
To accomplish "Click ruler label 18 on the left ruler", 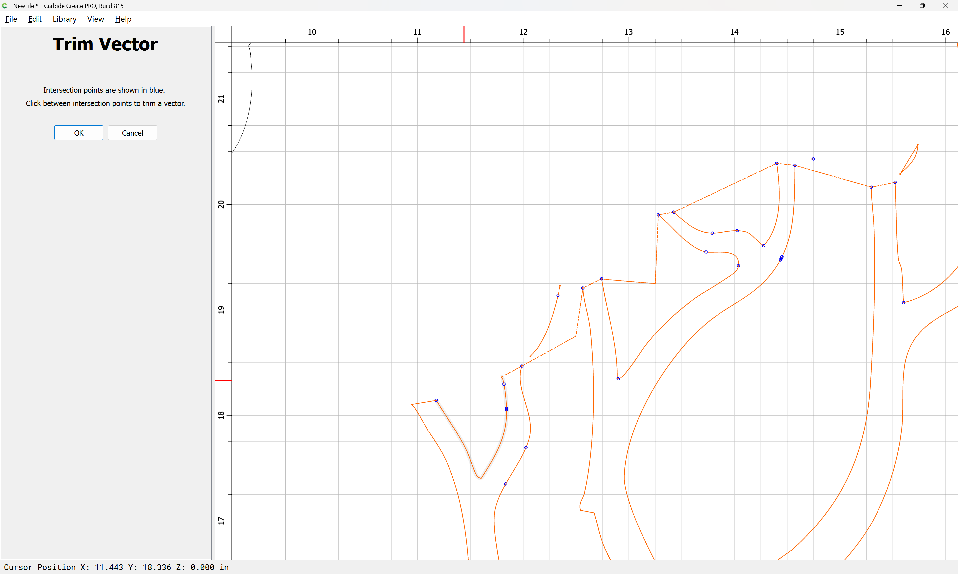I will pos(221,415).
